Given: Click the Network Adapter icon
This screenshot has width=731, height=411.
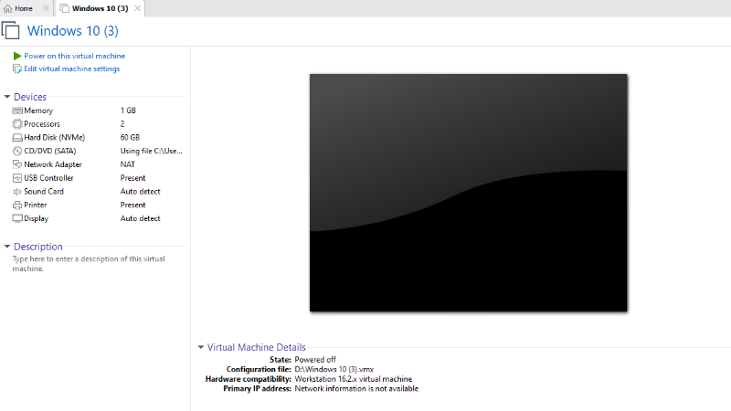Looking at the screenshot, I should (x=16, y=164).
